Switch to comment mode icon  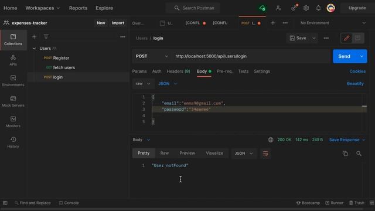[x=358, y=38]
